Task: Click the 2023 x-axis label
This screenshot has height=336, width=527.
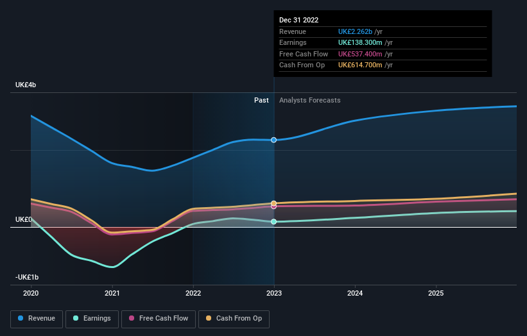Action: tap(274, 293)
